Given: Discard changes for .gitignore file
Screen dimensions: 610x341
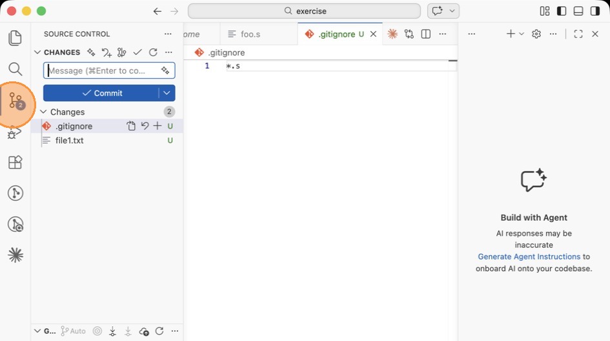Looking at the screenshot, I should click(145, 126).
